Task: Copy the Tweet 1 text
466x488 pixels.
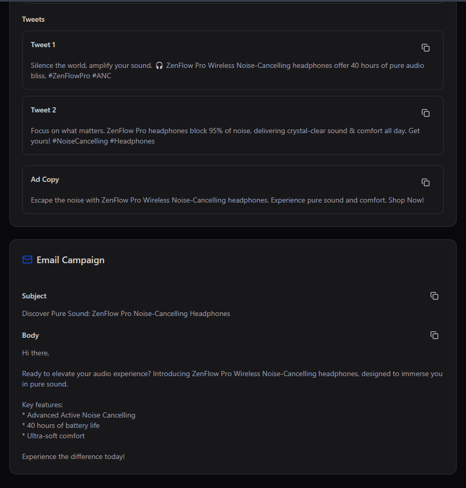Action: 425,48
